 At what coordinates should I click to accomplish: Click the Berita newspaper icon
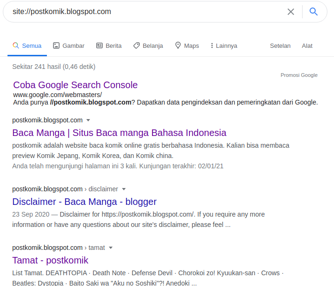(x=99, y=45)
